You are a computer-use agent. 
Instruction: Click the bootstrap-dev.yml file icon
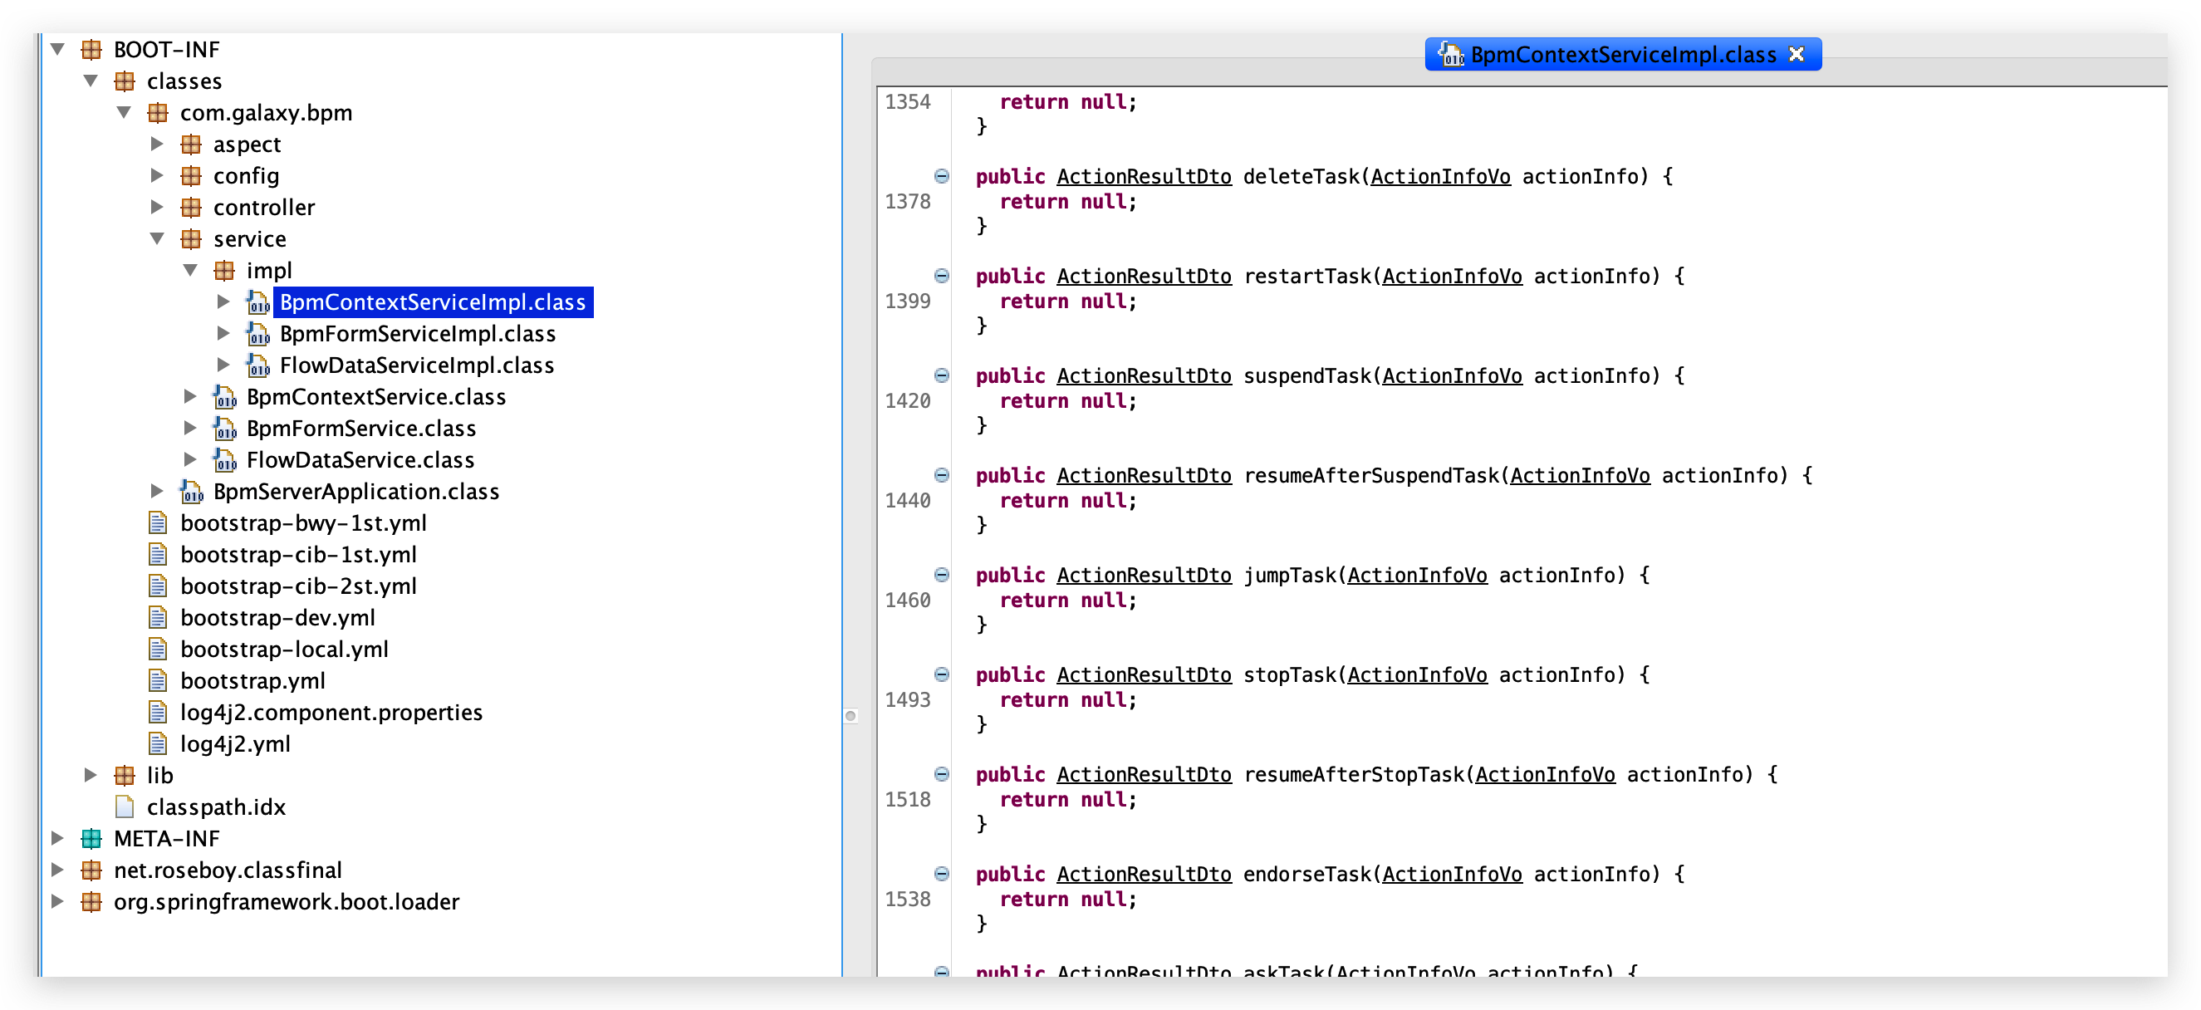click(x=158, y=619)
